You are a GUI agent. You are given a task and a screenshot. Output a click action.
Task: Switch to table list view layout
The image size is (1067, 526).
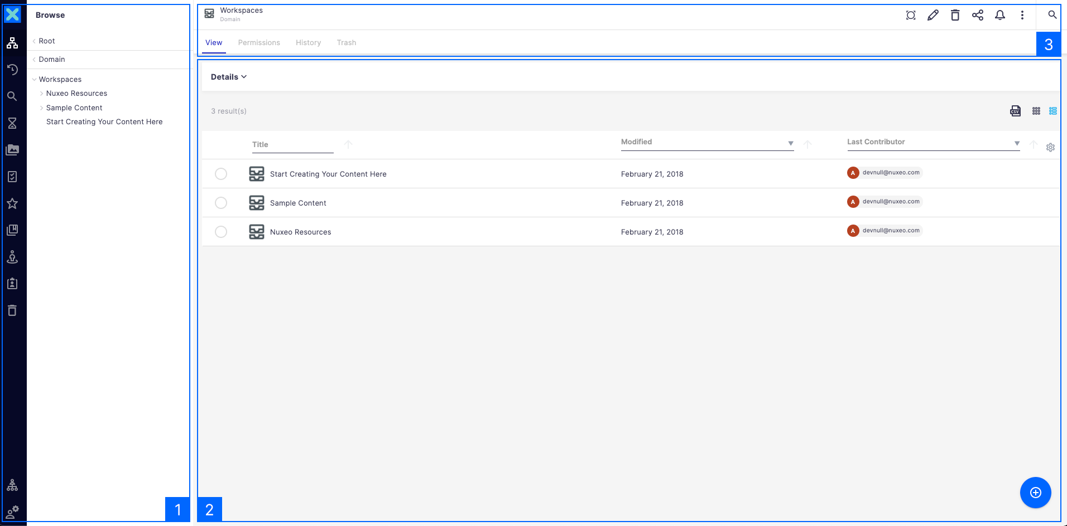[x=1053, y=111]
